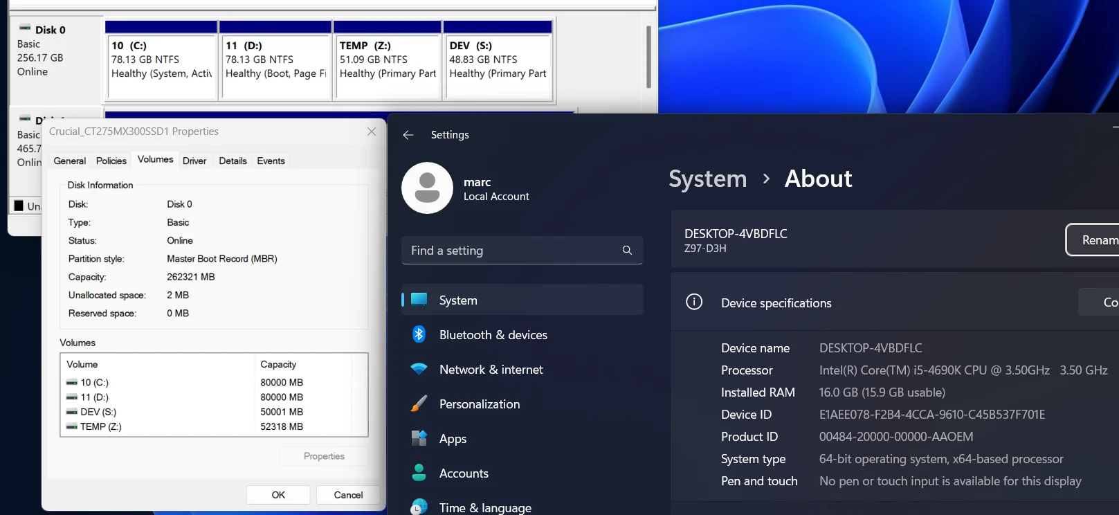Screen dimensions: 1119x515
Task: Switch to the General tab
Action: pos(70,161)
